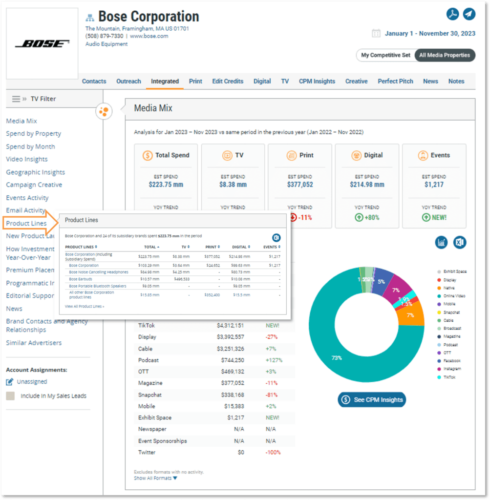Click the orange dots insights bubble icon
This screenshot has width=490, height=500.
(x=104, y=111)
